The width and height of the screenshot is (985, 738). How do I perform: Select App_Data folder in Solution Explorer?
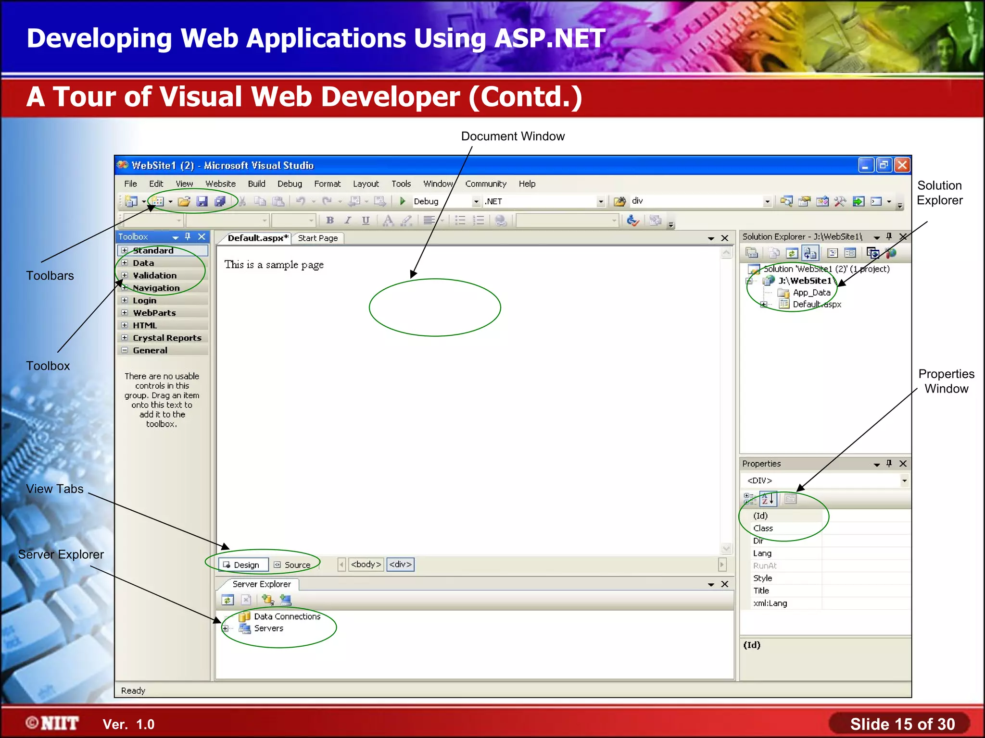click(x=811, y=293)
